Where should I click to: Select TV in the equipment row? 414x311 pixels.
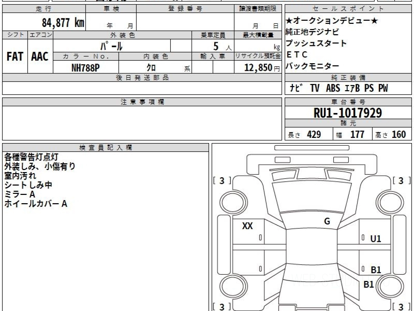pos(315,88)
